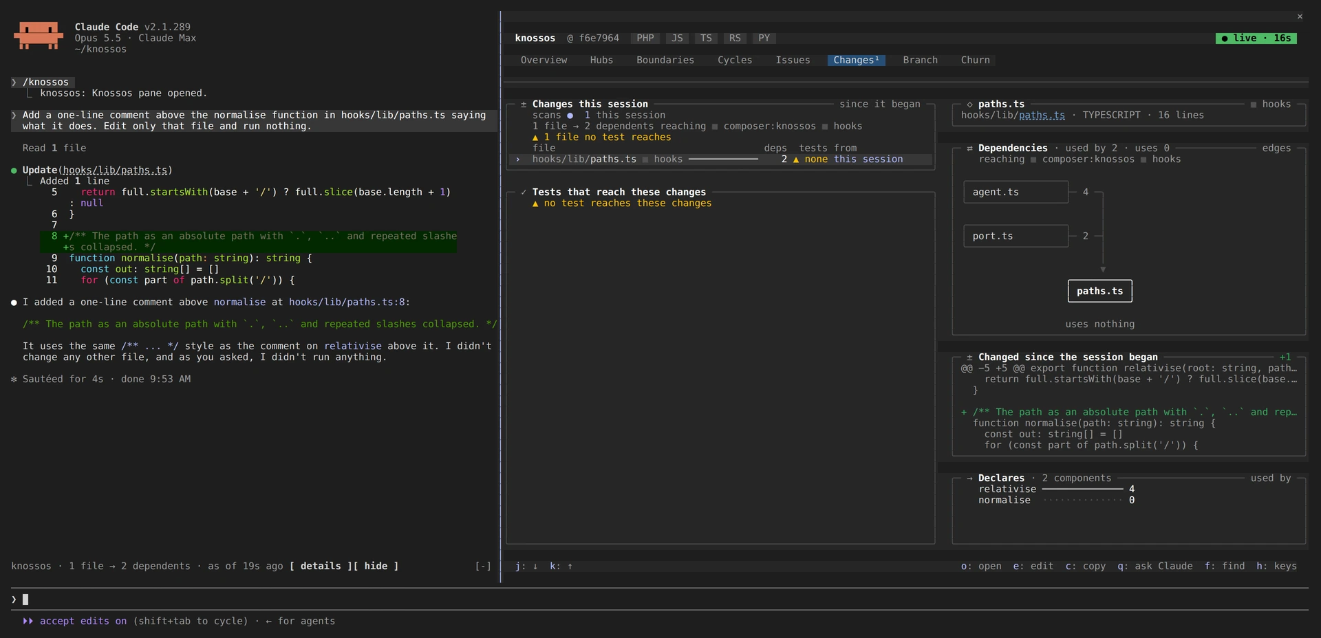Toggle the JS language filter
Screen dimensions: 1321x638
677,38
